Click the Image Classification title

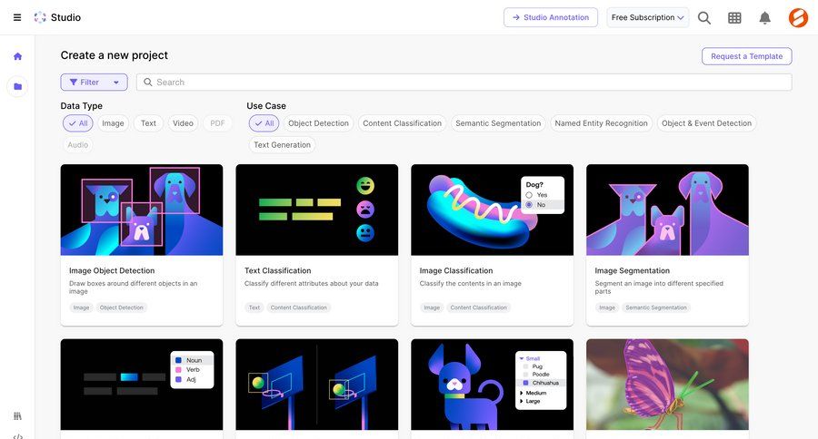[456, 271]
